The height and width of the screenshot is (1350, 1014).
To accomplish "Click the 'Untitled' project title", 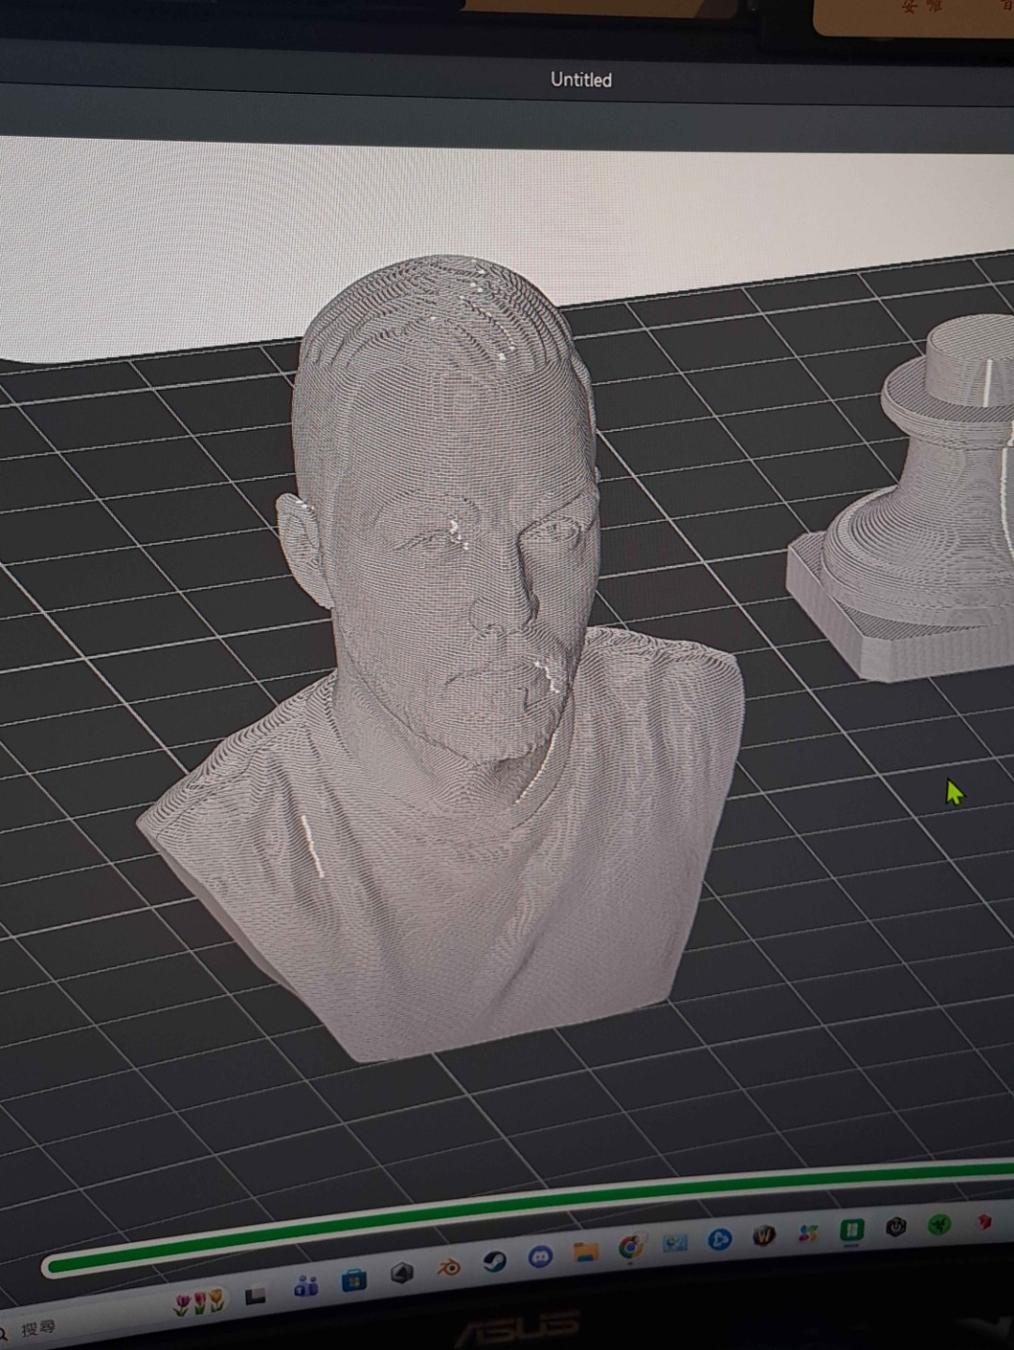I will click(581, 80).
